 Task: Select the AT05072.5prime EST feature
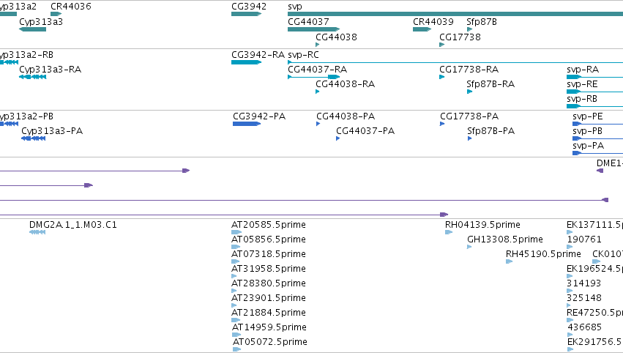[x=236, y=349]
